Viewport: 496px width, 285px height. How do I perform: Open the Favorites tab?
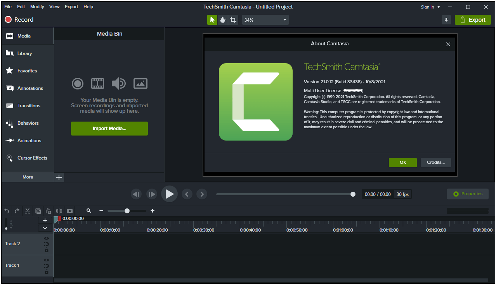coord(28,71)
